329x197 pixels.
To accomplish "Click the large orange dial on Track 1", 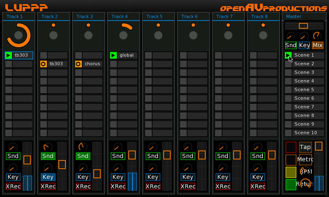I will point(19,35).
